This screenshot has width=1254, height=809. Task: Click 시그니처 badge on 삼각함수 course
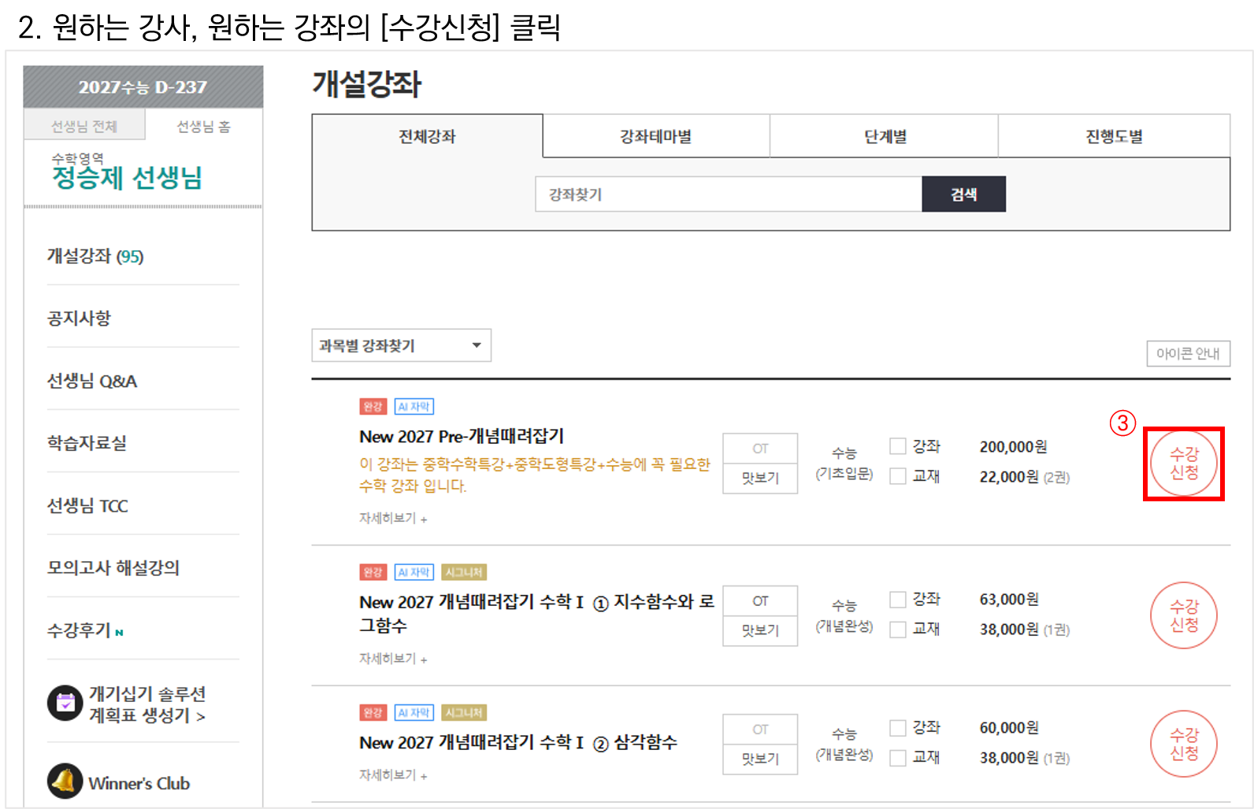click(463, 713)
